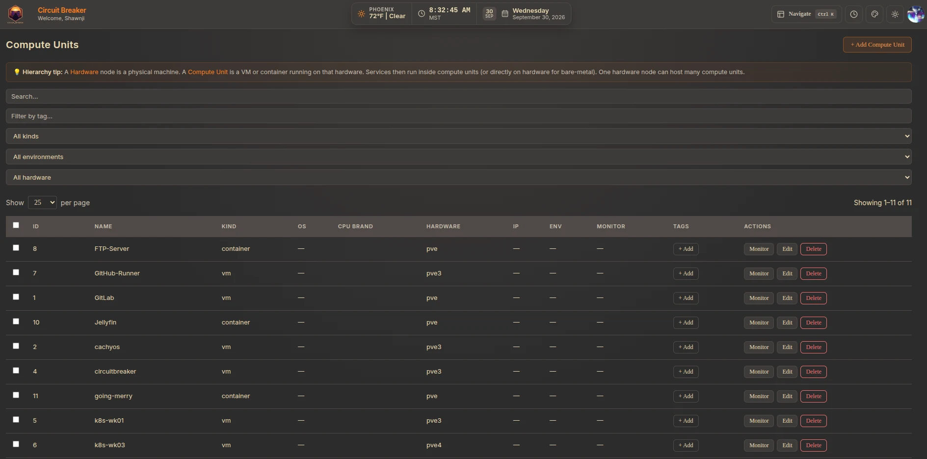The width and height of the screenshot is (927, 459).
Task: Click the sun weather icon for Phoenix
Action: [361, 14]
